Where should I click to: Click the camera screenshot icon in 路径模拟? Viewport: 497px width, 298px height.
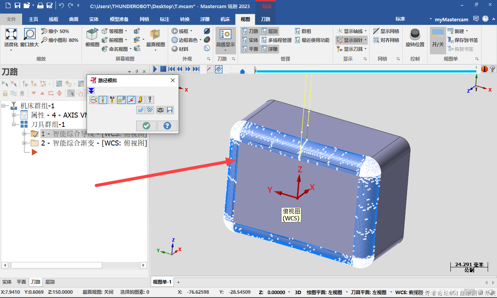pyautogui.click(x=160, y=110)
